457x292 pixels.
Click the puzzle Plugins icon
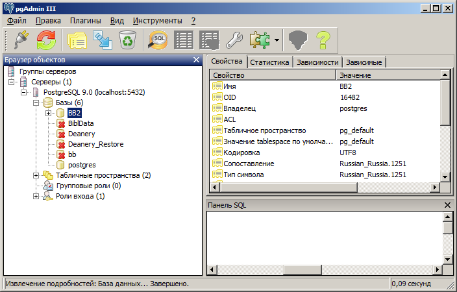click(x=260, y=40)
